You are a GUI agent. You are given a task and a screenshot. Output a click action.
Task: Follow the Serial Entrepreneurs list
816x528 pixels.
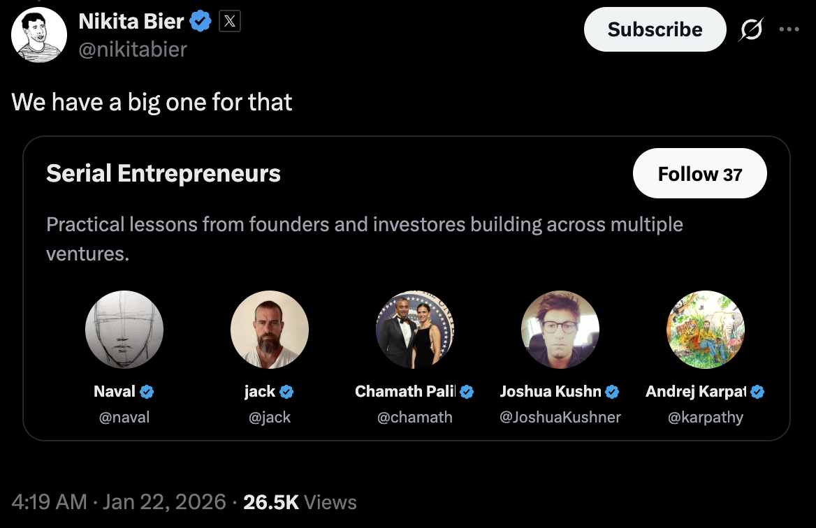point(699,173)
